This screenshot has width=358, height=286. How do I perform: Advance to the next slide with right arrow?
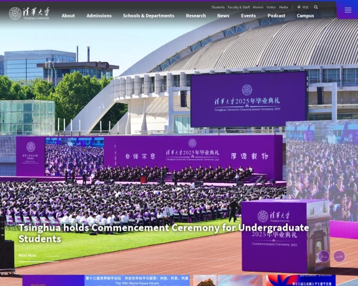[x=339, y=256]
